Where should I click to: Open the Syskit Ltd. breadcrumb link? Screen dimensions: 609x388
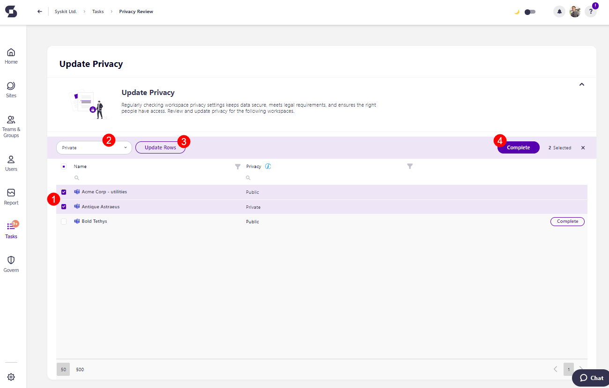tap(66, 11)
